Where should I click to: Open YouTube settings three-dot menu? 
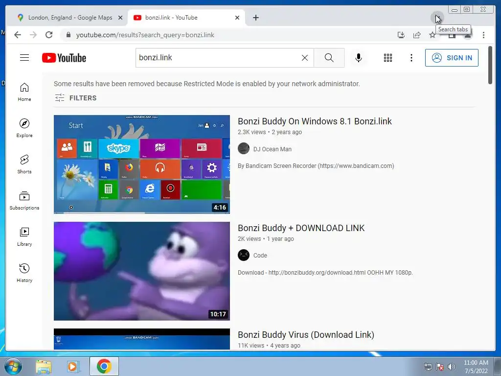(411, 58)
